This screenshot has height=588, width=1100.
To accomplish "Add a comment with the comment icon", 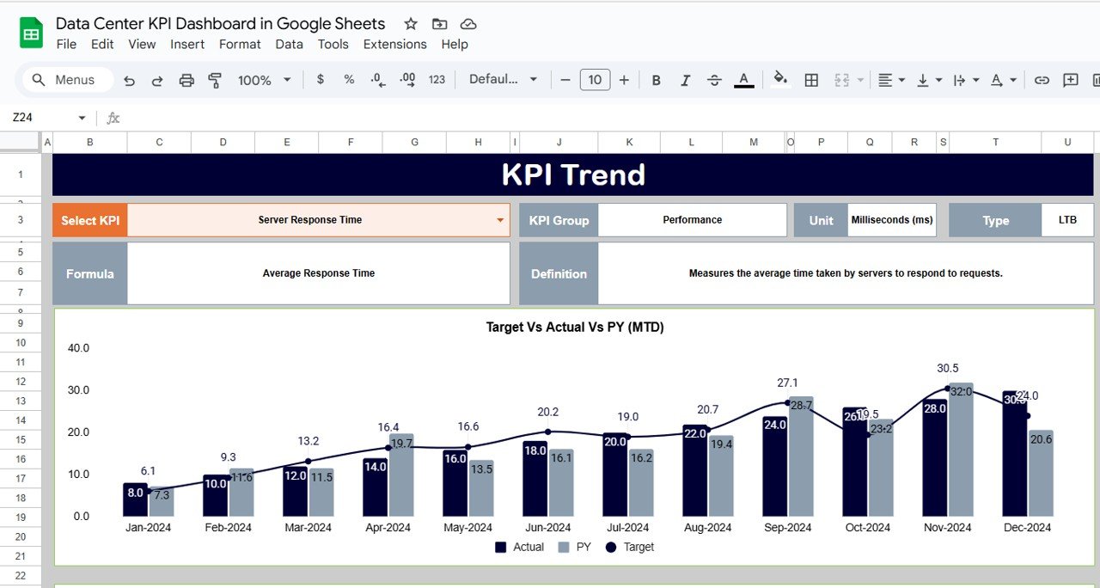I will tap(1068, 79).
